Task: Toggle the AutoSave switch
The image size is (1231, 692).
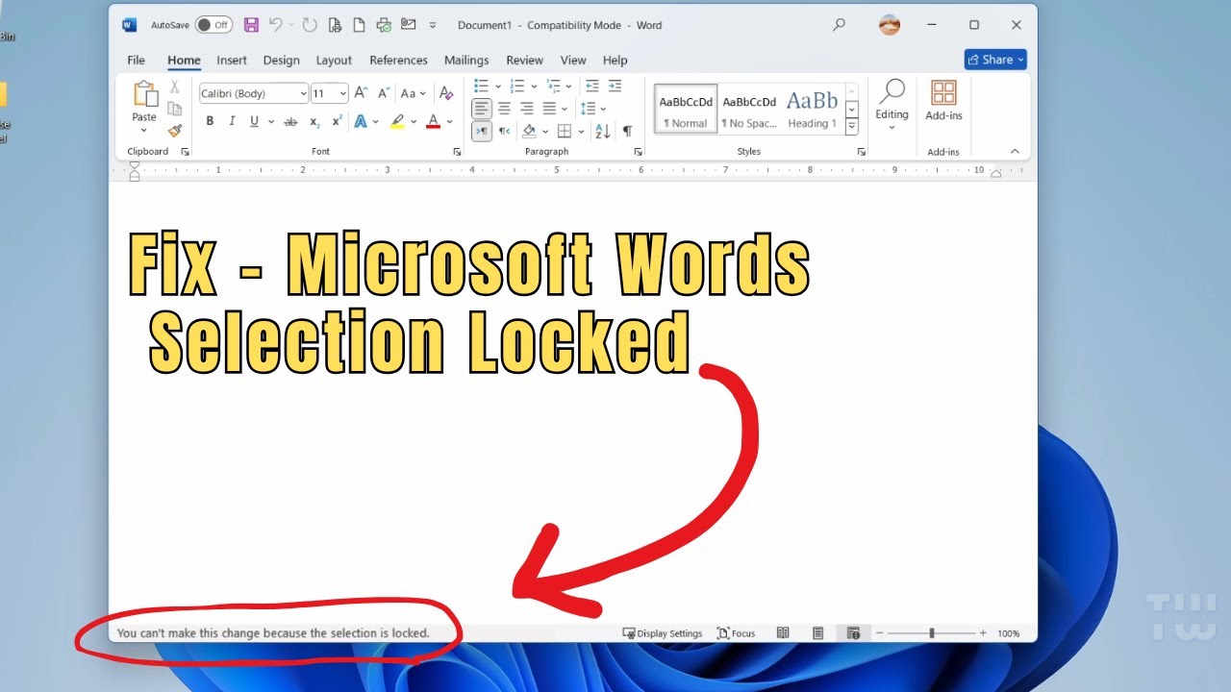Action: pyautogui.click(x=214, y=25)
